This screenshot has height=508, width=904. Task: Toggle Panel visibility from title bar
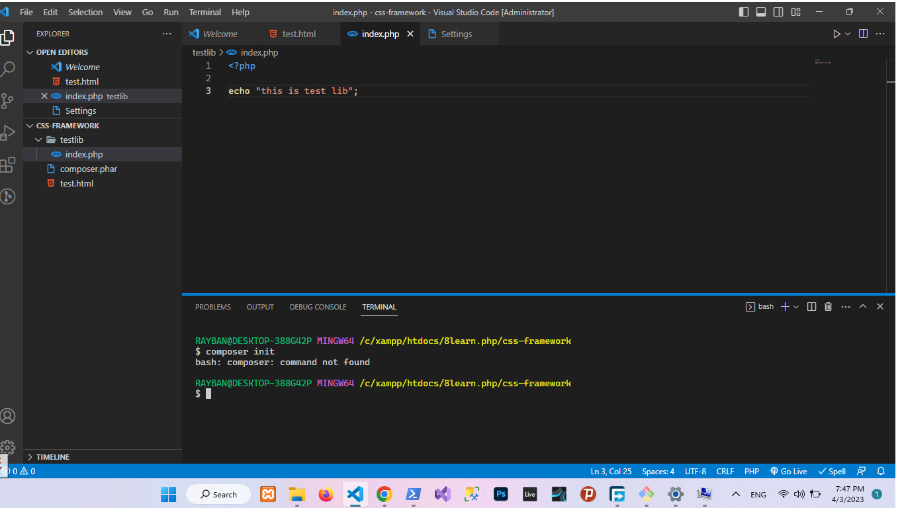click(761, 12)
